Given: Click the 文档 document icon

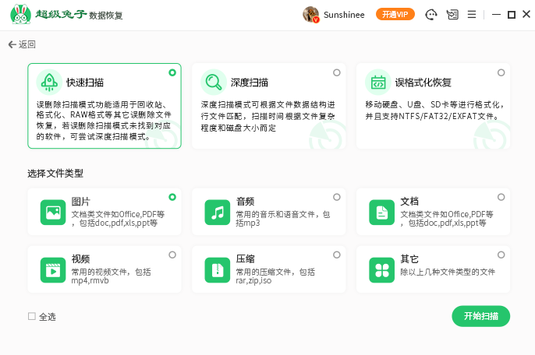Looking at the screenshot, I should pyautogui.click(x=382, y=213).
